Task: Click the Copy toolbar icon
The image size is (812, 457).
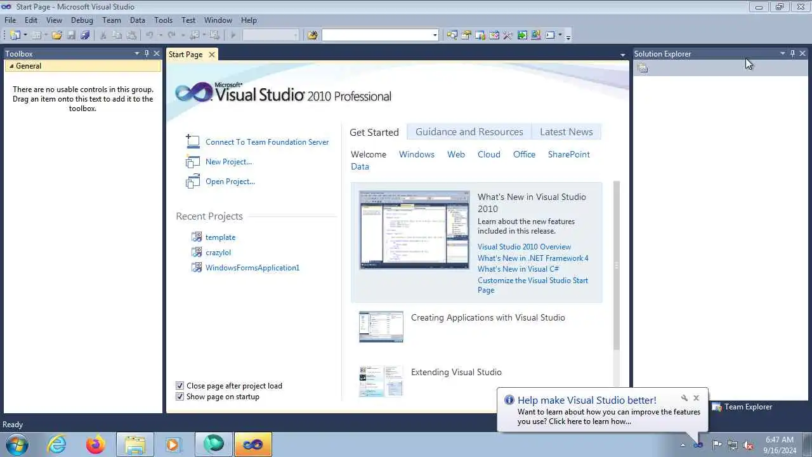Action: [x=117, y=35]
